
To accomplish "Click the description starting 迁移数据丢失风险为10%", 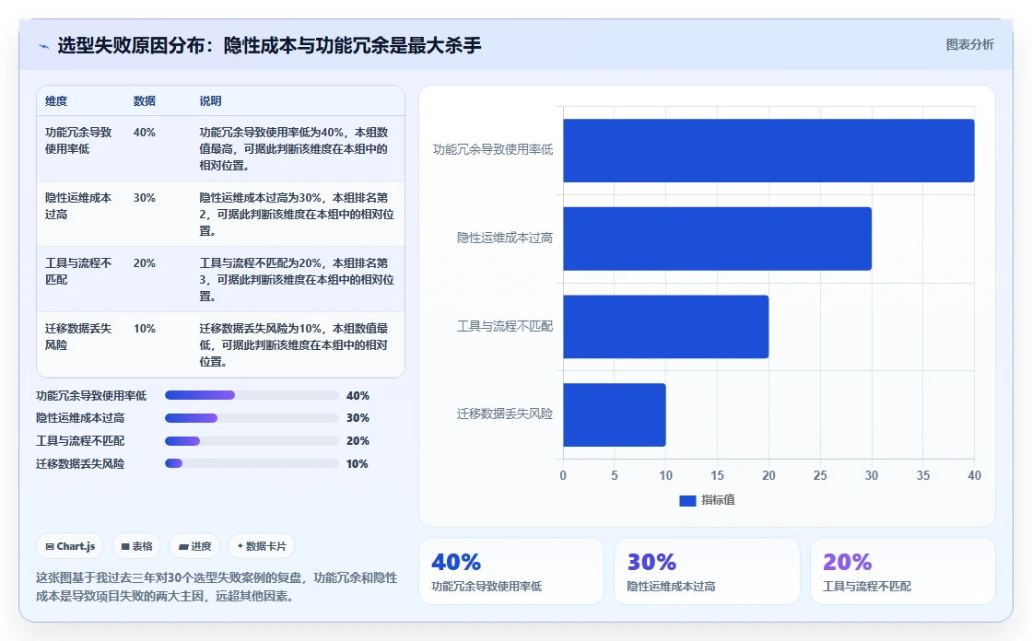I will [x=294, y=344].
